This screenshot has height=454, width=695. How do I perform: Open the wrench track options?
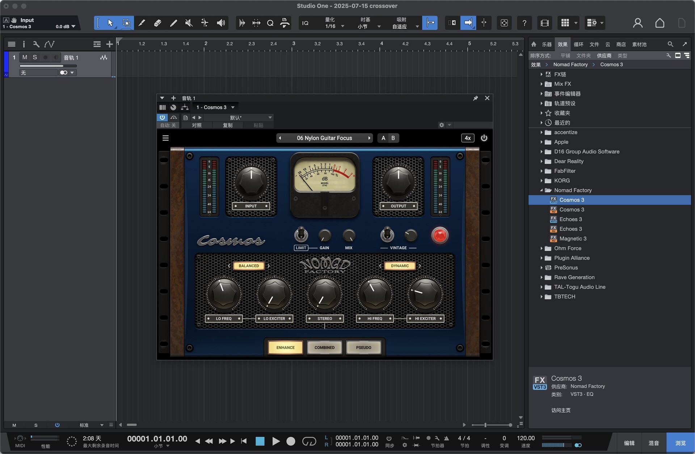click(36, 44)
